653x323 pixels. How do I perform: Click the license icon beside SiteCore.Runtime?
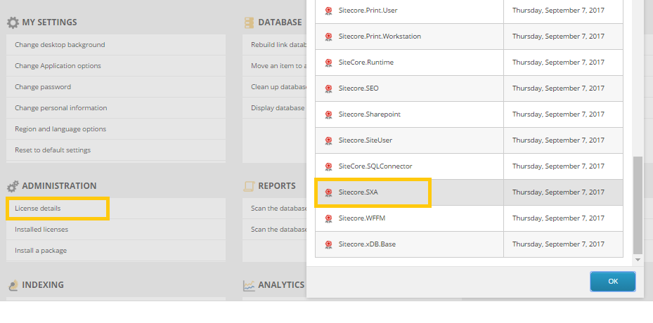click(x=328, y=62)
